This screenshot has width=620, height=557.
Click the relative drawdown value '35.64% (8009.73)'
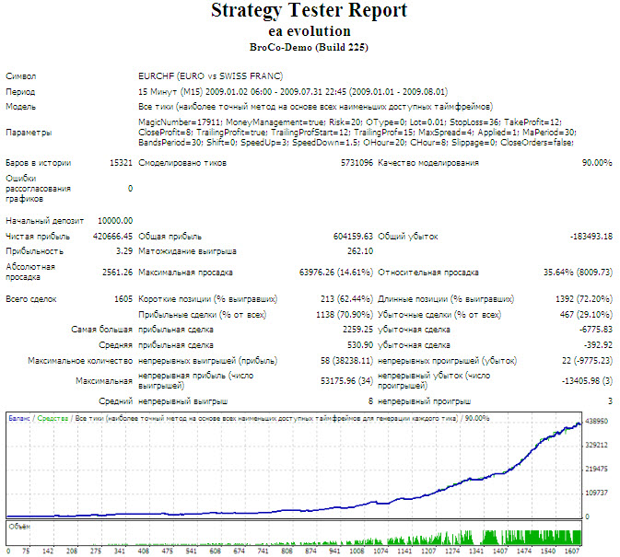click(578, 273)
